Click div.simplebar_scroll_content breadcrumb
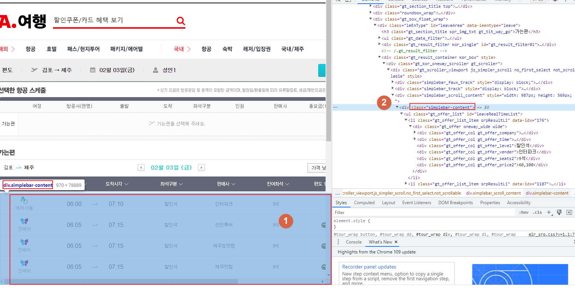 pos(493,193)
